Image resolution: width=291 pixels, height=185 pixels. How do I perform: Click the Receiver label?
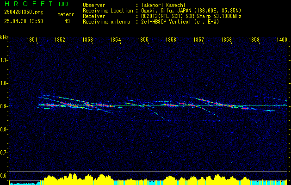(x=94, y=16)
